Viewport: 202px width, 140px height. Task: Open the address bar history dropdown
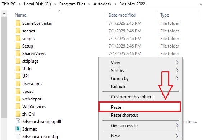coord(201,4)
